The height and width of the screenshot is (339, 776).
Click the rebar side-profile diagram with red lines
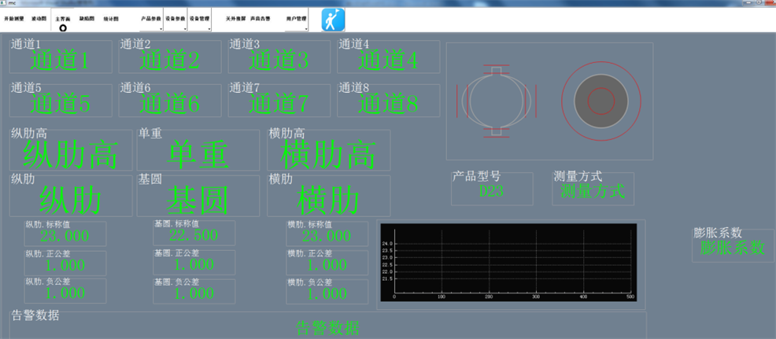pyautogui.click(x=496, y=101)
